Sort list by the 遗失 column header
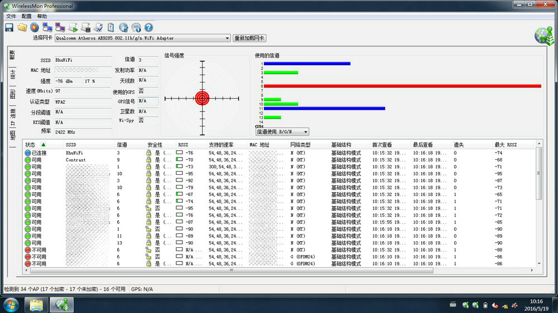The image size is (558, 313). coord(473,145)
